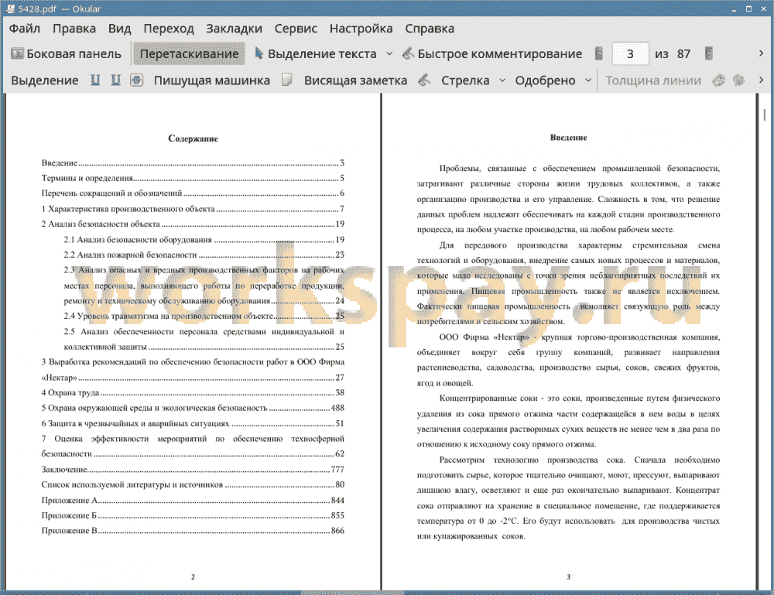Click contents entry Перечень сокращений и обозначений

193,193
